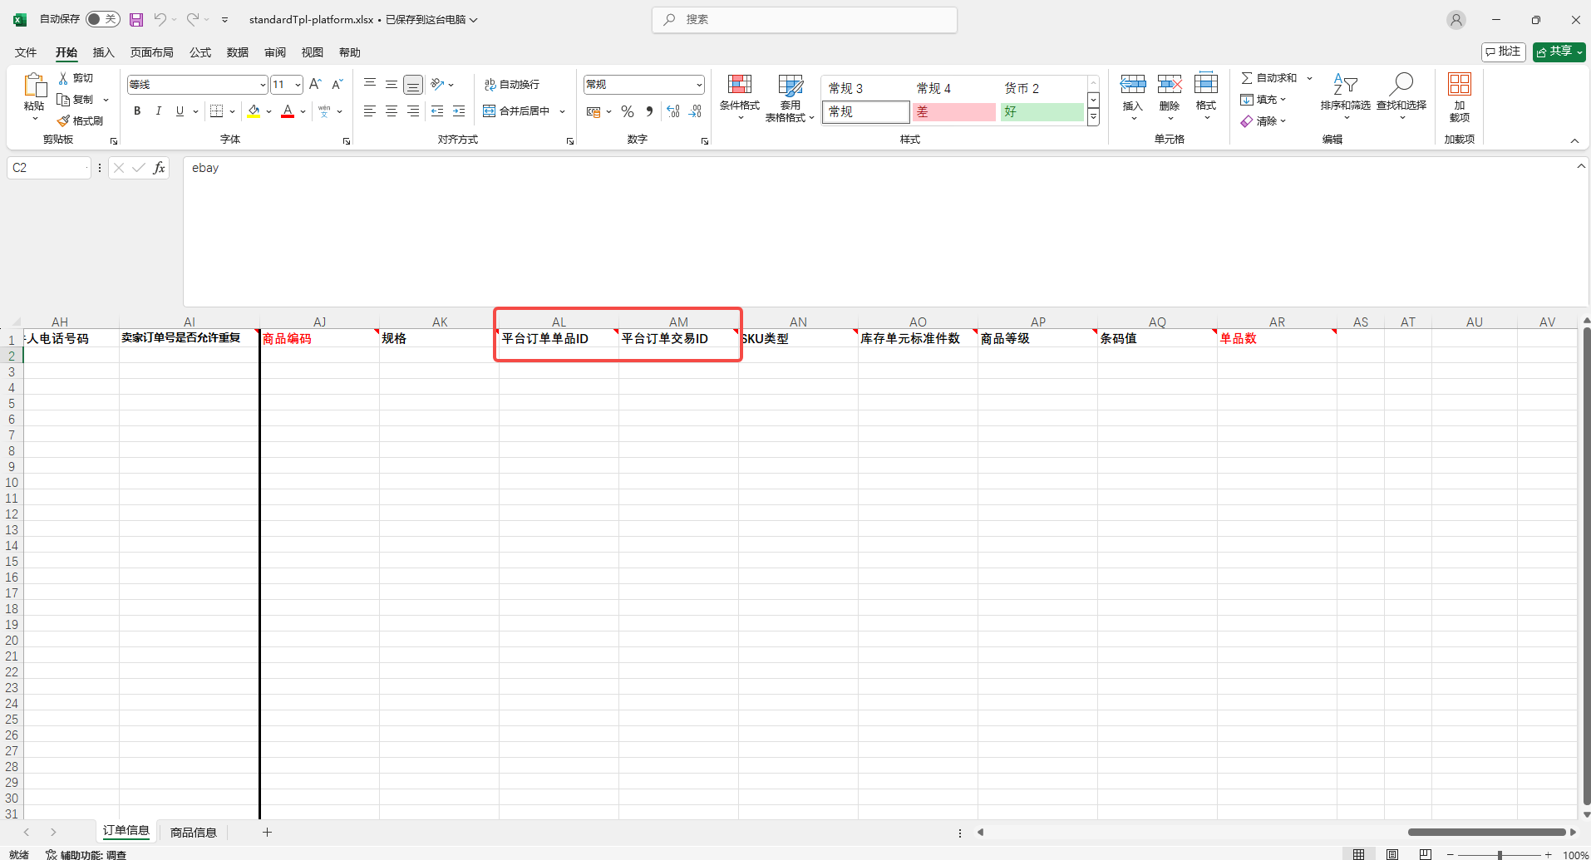
Task: Expand the font color dropdown arrow
Action: pyautogui.click(x=303, y=111)
